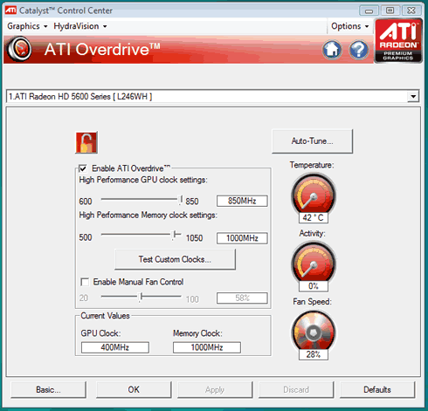Uncheck Enable ATI Overdrive checkbox
The image size is (428, 411).
click(x=83, y=168)
